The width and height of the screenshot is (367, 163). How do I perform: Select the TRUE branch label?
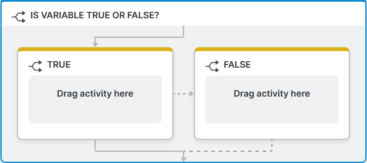point(59,65)
